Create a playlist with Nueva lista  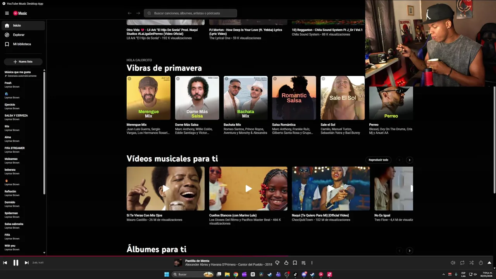point(23,62)
